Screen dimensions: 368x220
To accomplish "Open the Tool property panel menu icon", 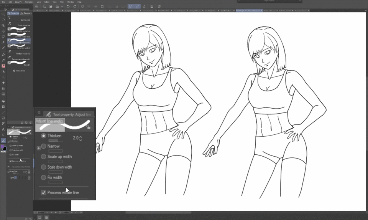I will point(39,113).
